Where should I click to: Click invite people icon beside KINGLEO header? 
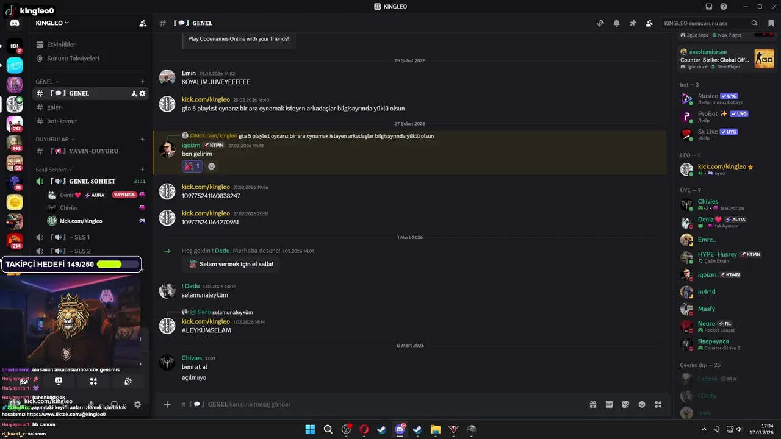tap(143, 23)
